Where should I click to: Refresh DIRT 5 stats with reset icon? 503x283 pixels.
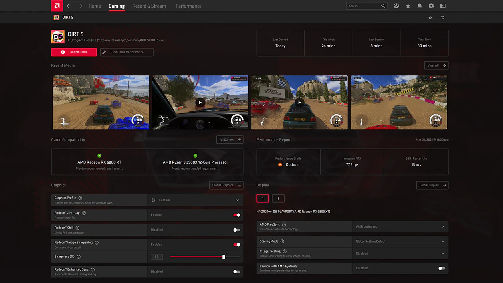click(442, 17)
